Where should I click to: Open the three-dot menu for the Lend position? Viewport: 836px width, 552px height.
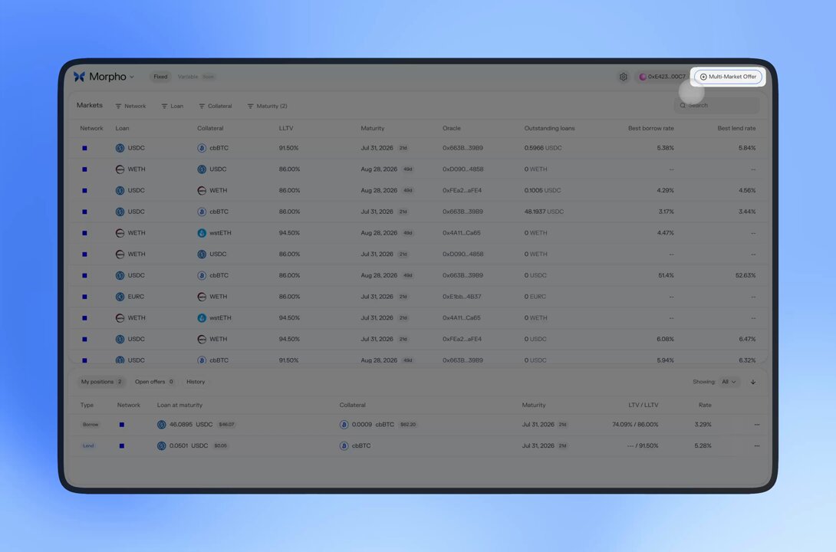pos(757,446)
